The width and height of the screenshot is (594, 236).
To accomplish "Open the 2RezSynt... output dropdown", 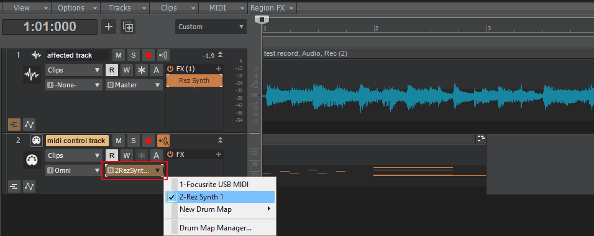I will [134, 170].
